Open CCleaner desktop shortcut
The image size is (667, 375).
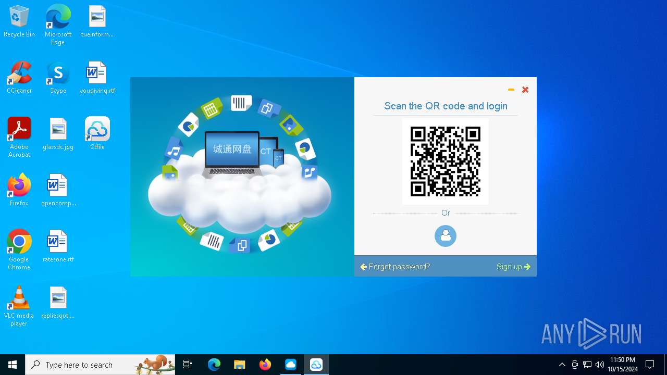[19, 78]
